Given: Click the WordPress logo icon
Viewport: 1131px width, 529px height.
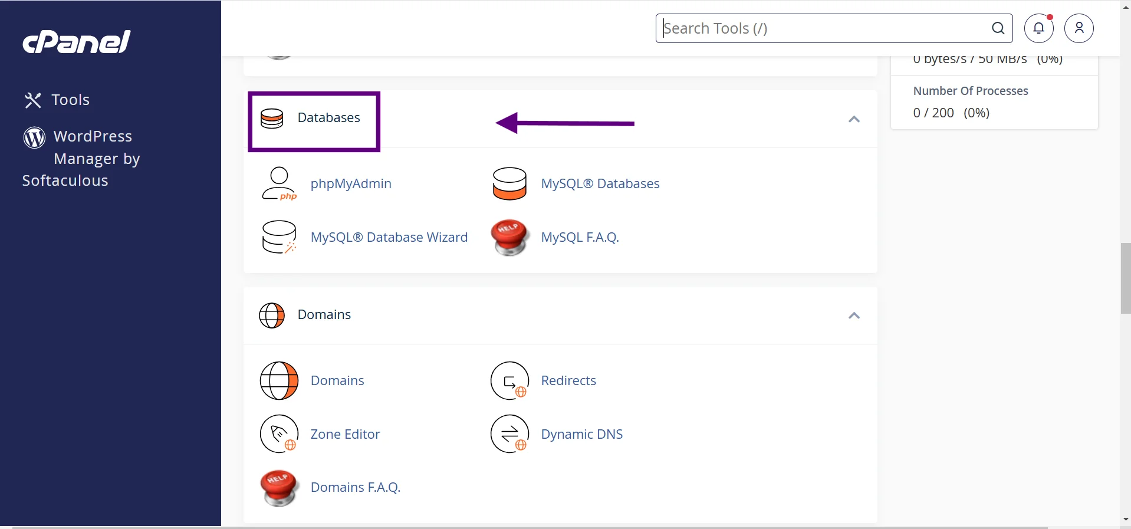Looking at the screenshot, I should (34, 137).
